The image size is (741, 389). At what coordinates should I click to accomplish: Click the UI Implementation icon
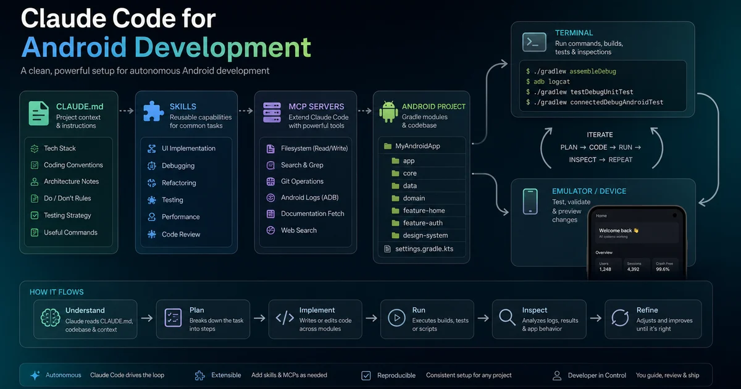pyautogui.click(x=151, y=149)
